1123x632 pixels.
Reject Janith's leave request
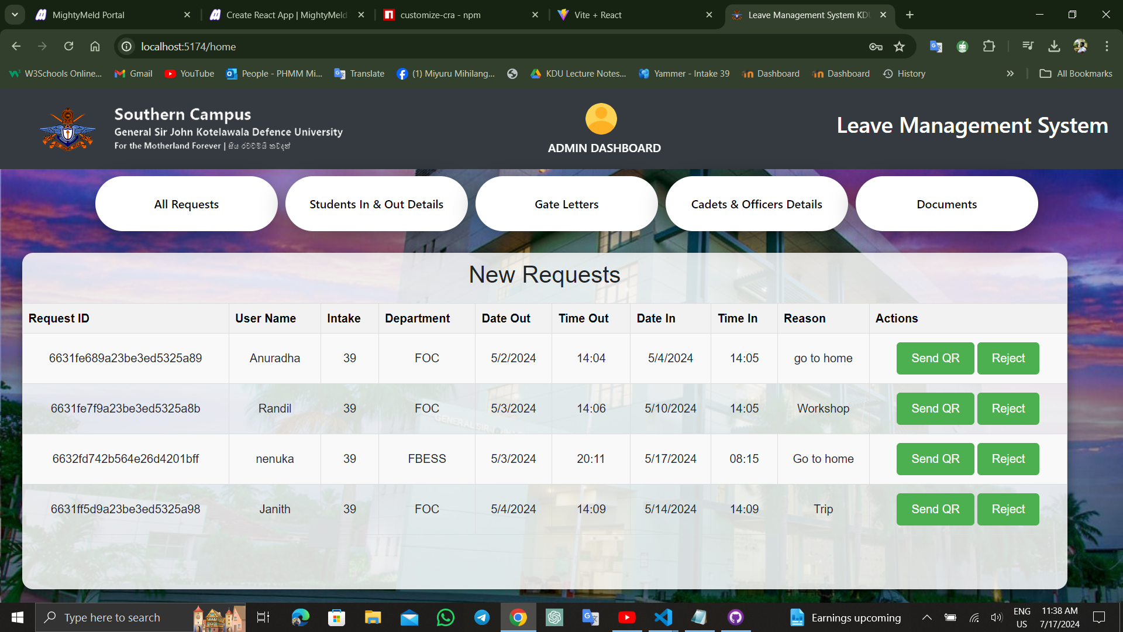(x=1008, y=509)
